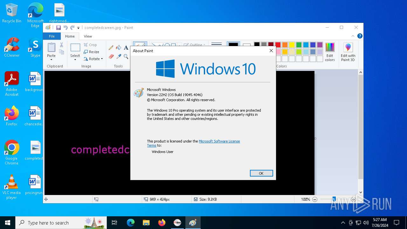Open the notifications action center icon
Viewport: 407px width, 229px height.
point(397,223)
